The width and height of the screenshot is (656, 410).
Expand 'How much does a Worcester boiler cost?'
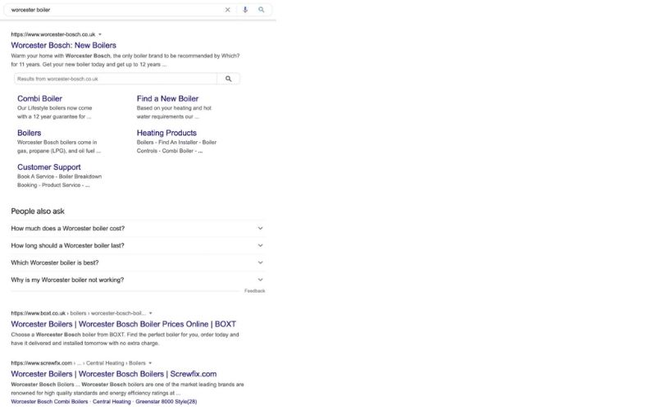click(x=138, y=229)
